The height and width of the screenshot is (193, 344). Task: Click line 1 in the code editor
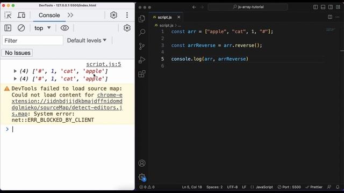[222, 32]
